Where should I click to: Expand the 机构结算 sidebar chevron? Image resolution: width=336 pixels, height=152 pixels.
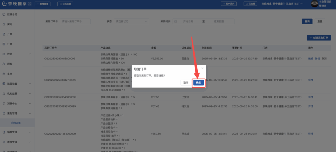(x=30, y=94)
